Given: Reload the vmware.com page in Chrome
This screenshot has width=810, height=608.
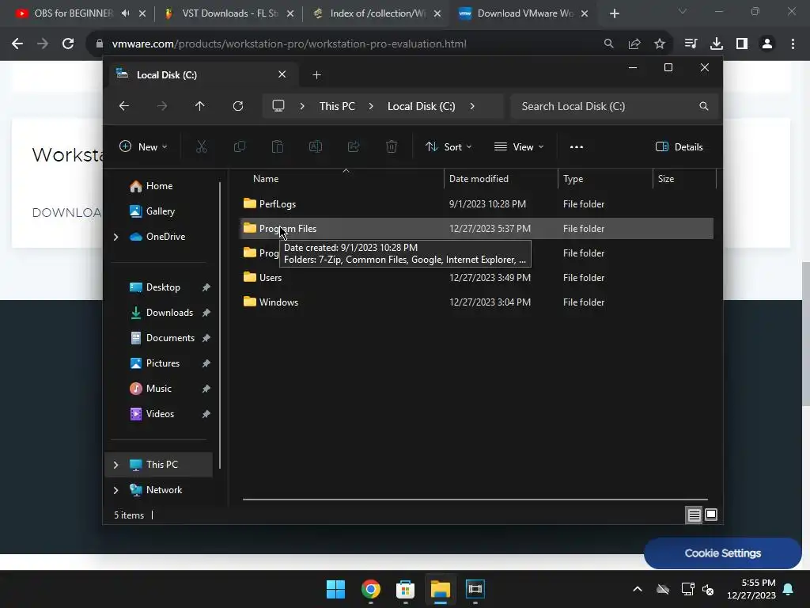Looking at the screenshot, I should pos(68,44).
